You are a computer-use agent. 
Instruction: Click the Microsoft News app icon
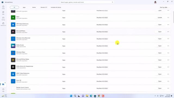pos(13,32)
